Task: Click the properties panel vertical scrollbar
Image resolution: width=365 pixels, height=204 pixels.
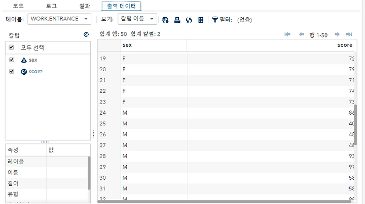Action: [x=89, y=173]
